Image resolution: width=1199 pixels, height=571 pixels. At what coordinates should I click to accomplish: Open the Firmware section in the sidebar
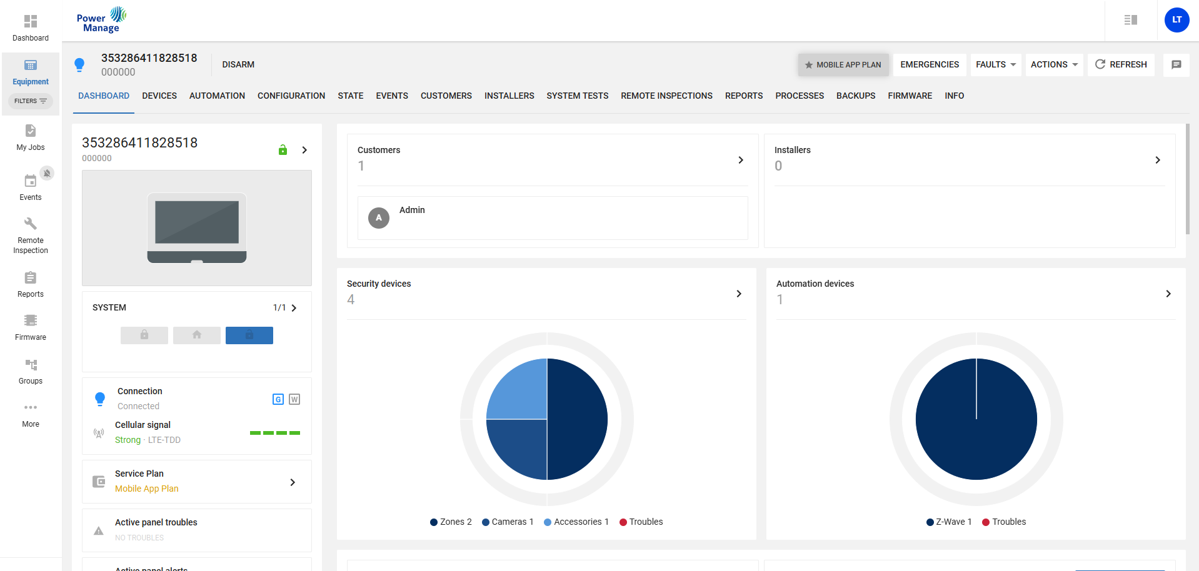point(30,327)
